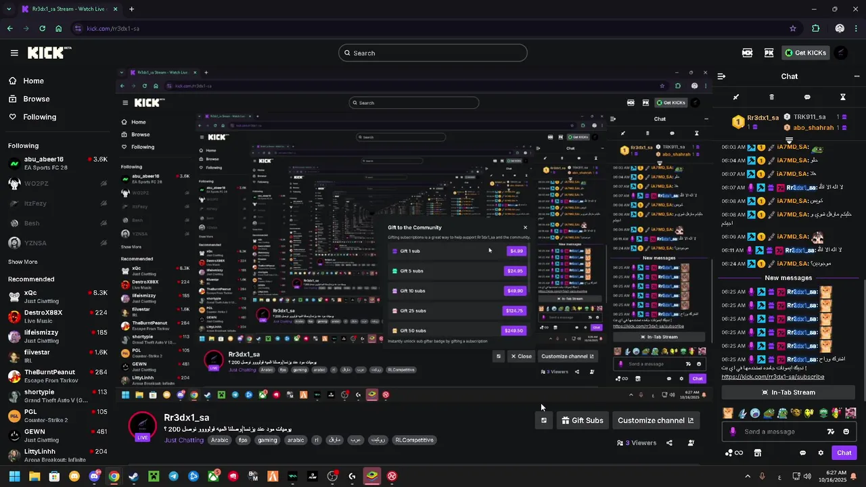This screenshot has width=866, height=487.
Task: Open profile avatar beside Get KICKs
Action: 840,53
